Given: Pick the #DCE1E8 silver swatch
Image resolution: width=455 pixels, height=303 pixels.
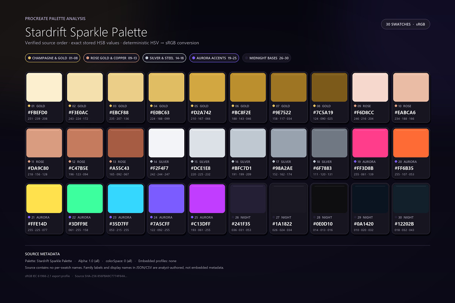Looking at the screenshot, I should tap(207, 143).
